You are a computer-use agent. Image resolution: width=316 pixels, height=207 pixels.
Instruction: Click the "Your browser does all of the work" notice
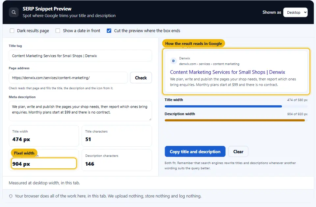pyautogui.click(x=108, y=196)
